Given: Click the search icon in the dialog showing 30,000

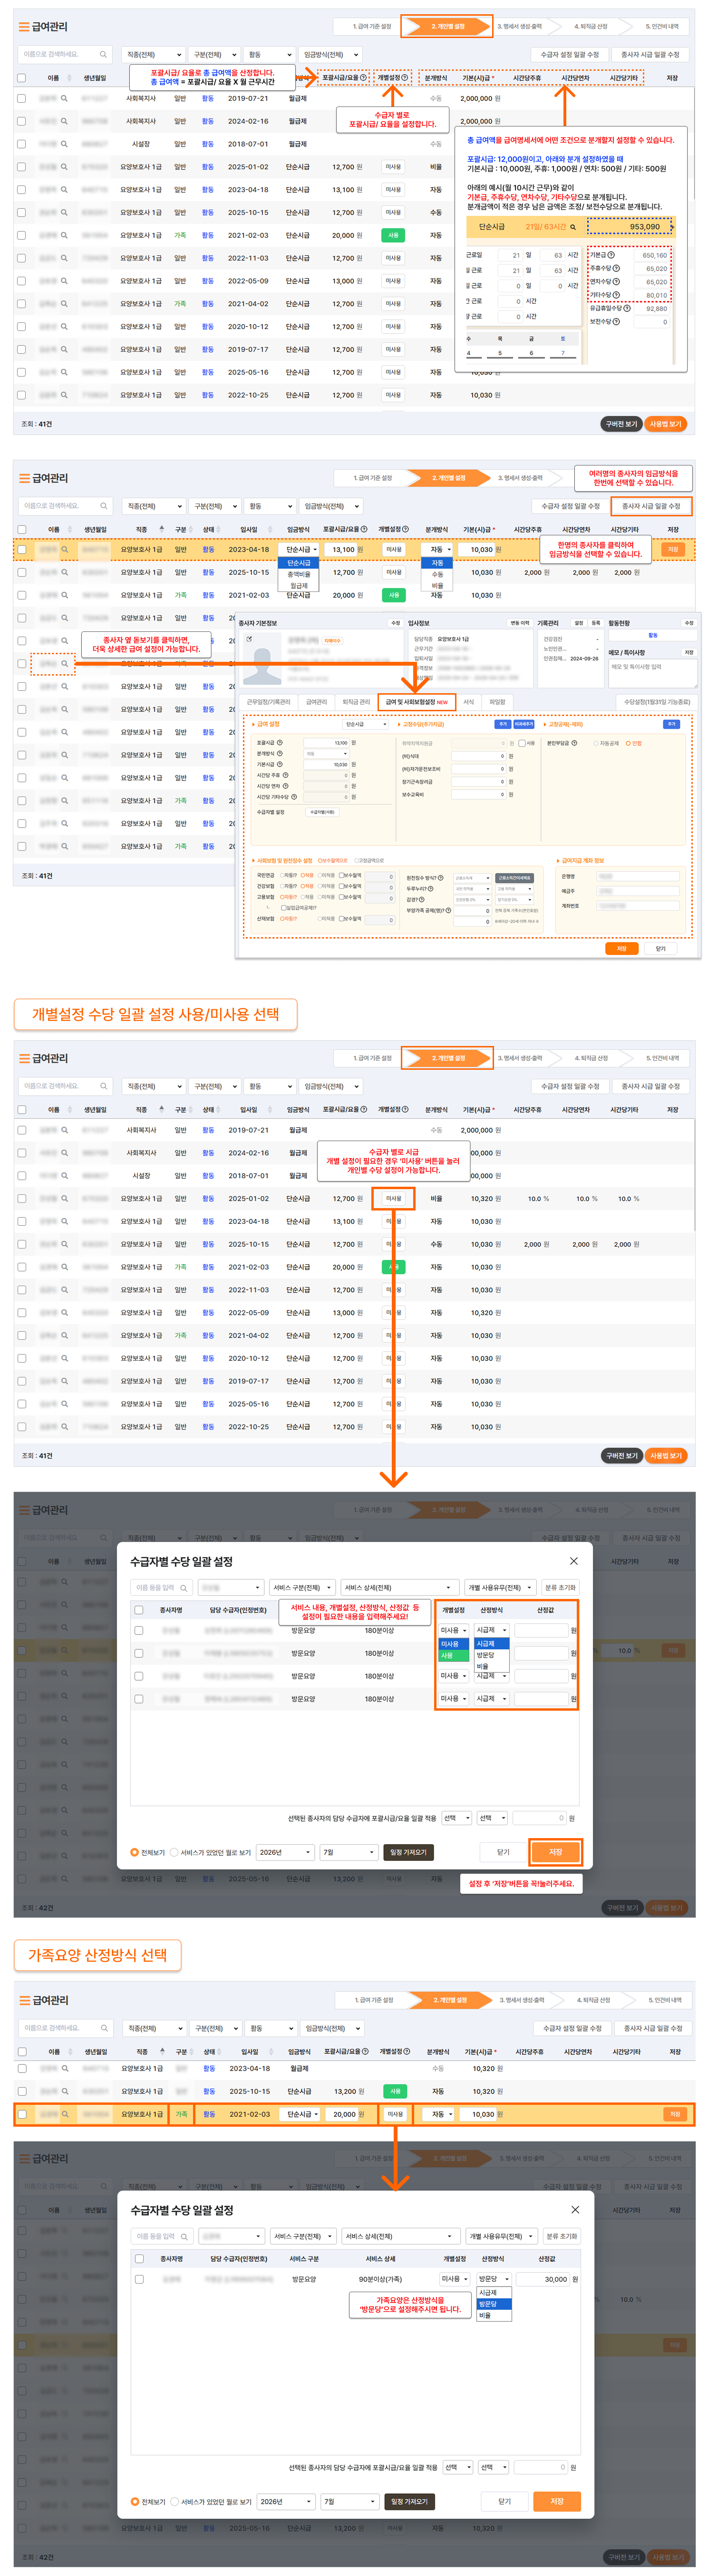Looking at the screenshot, I should point(185,2237).
